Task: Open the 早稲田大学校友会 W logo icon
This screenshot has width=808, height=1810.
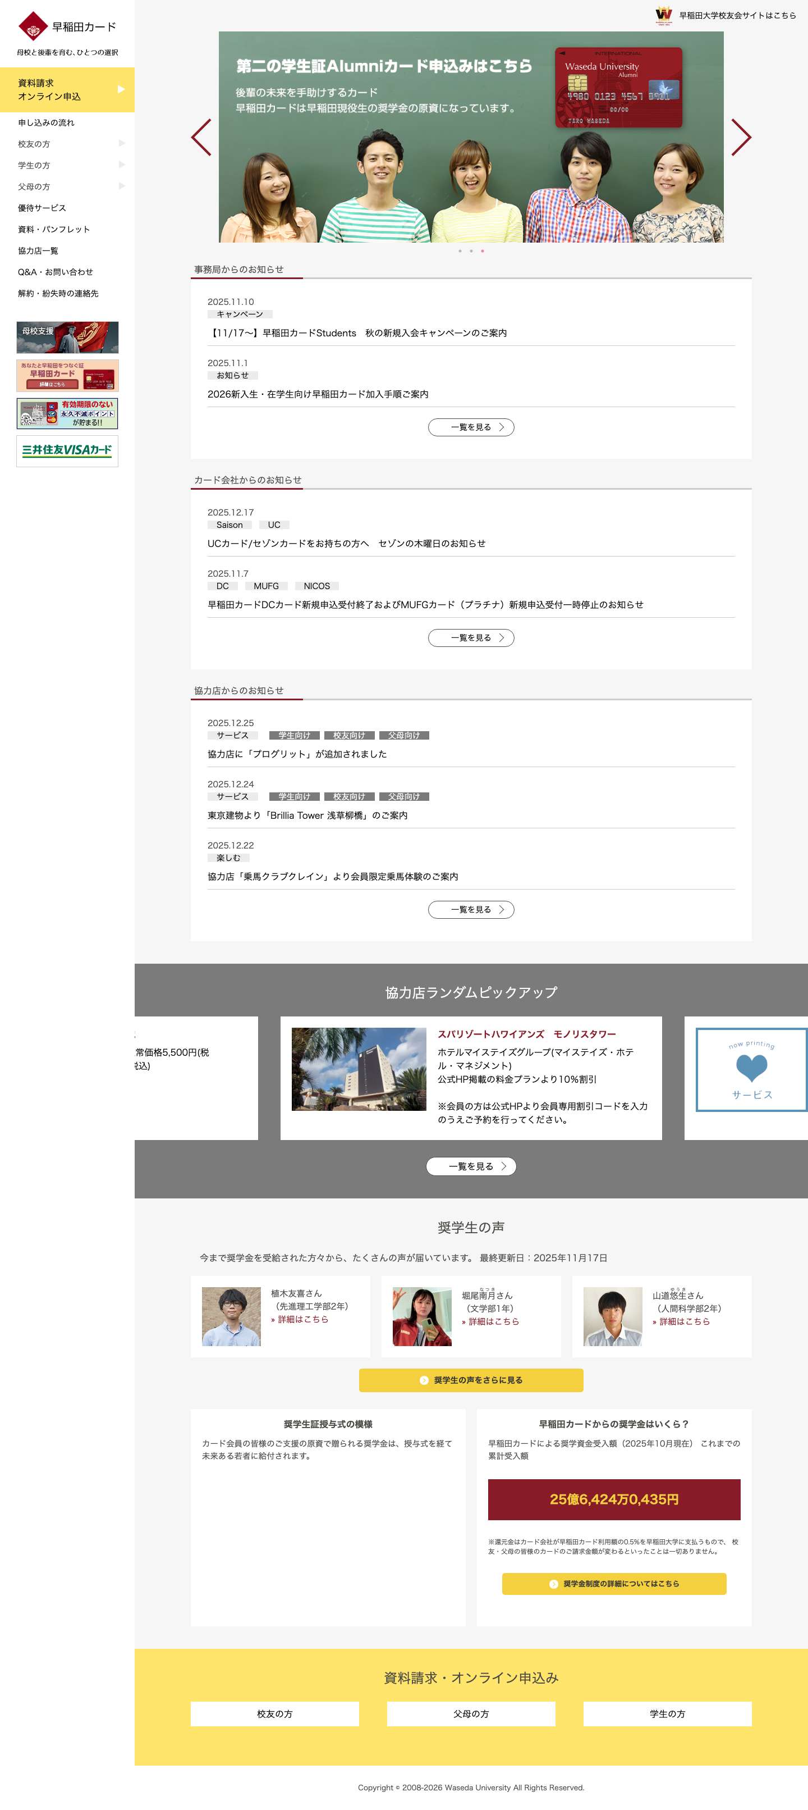Action: tap(663, 16)
